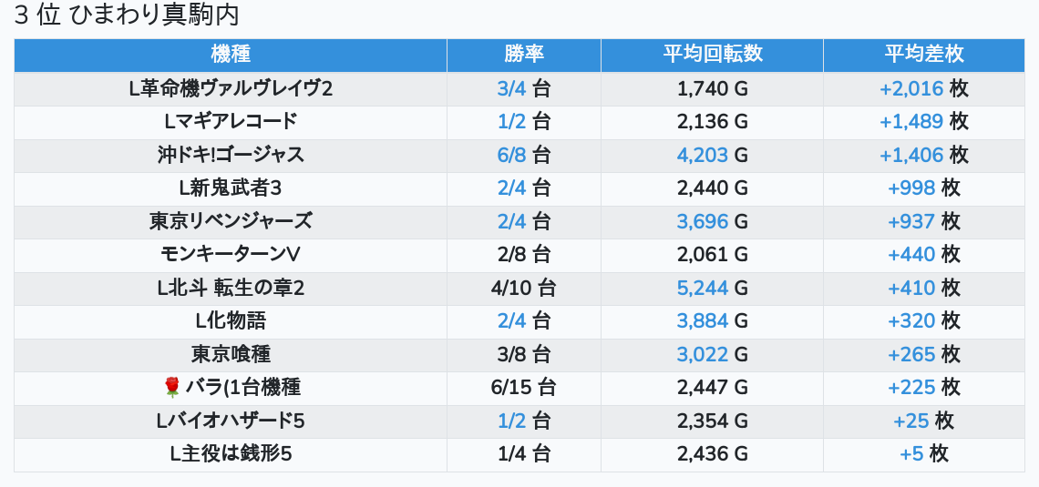1039x487 pixels.
Task: Sort by the 機種 column header
Action: pyautogui.click(x=231, y=55)
